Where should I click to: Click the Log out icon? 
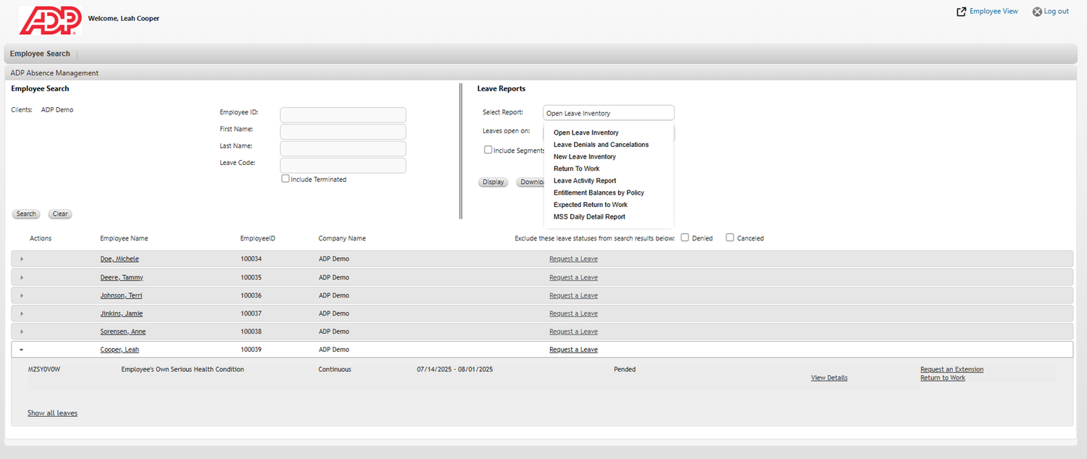pos(1037,12)
